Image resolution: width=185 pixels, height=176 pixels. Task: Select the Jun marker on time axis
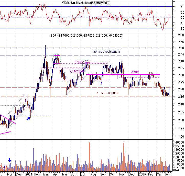pyautogui.click(x=74, y=174)
